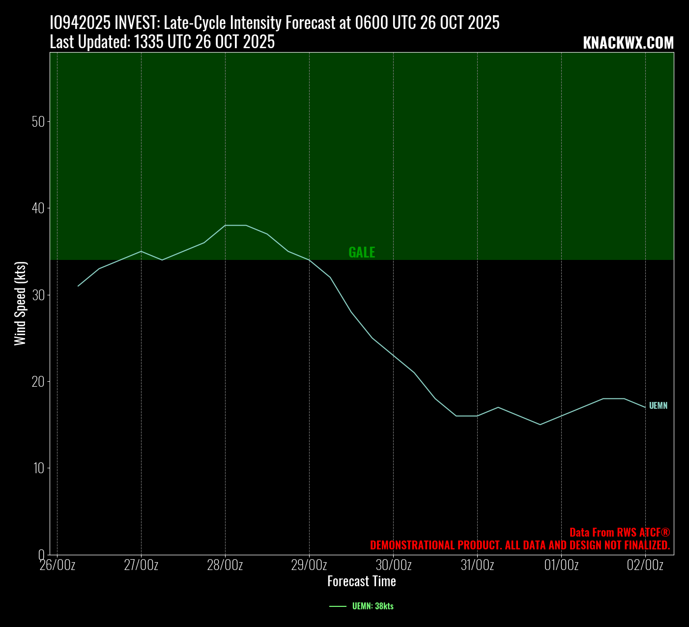689x627 pixels.
Task: Click the 'Forecast Time' axis title
Action: click(x=361, y=582)
